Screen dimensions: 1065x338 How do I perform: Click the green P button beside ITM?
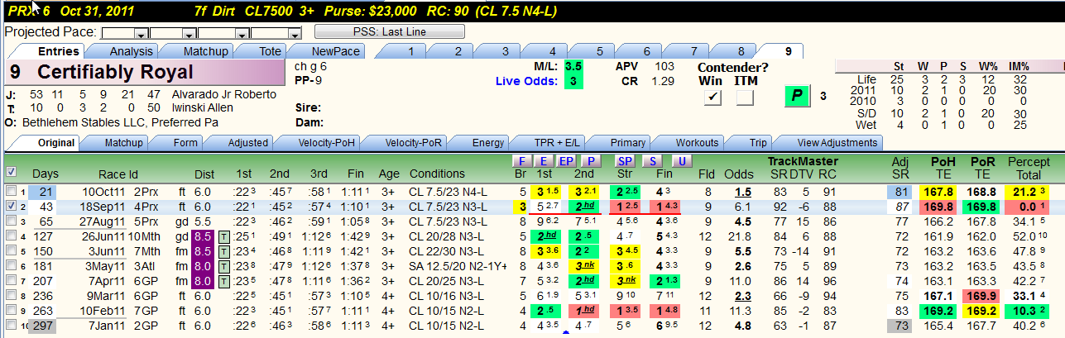(798, 96)
